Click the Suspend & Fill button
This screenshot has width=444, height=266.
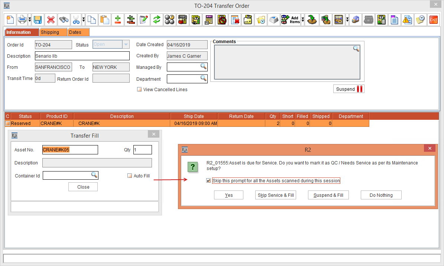point(328,195)
